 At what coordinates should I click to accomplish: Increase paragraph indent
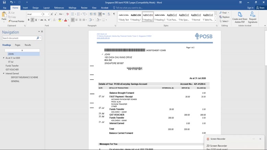(95, 14)
